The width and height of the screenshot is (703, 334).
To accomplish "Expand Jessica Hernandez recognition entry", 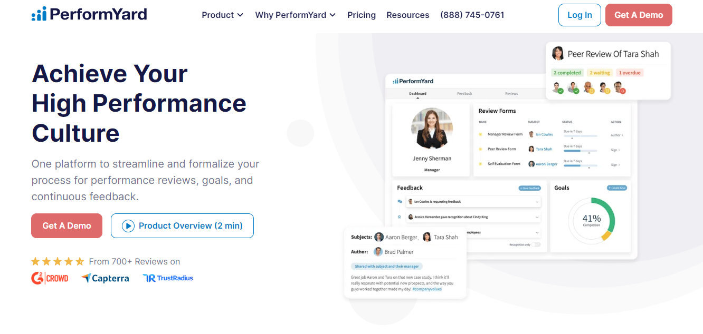I will tap(537, 217).
